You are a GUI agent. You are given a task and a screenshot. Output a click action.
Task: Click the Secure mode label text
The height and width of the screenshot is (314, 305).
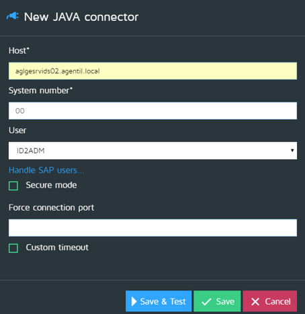click(x=51, y=185)
